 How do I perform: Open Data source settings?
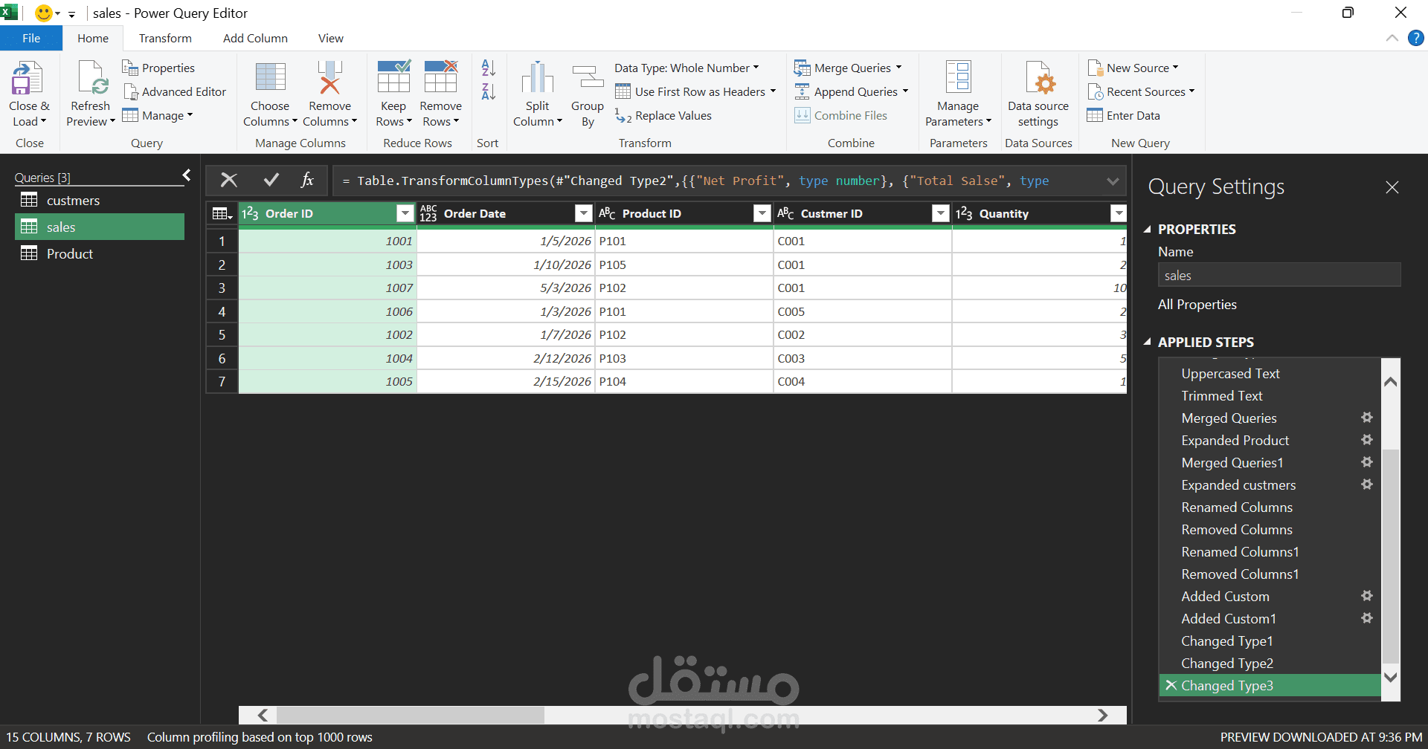point(1038,93)
